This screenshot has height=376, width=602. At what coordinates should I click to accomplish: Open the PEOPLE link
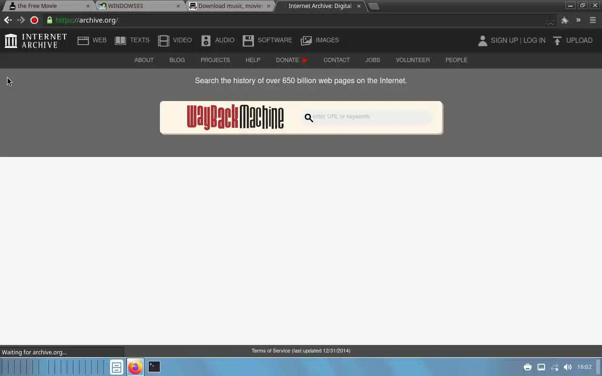coord(456,60)
